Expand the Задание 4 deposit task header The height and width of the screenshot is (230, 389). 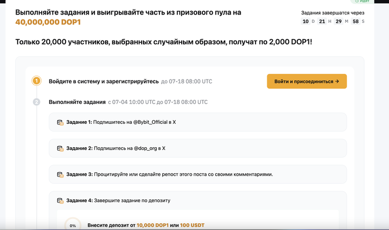click(197, 201)
